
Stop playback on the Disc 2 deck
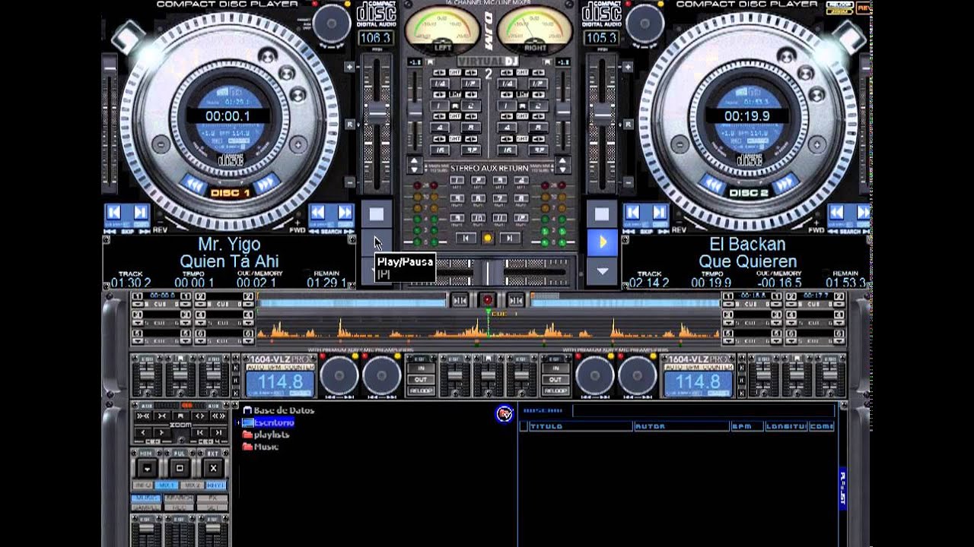coord(602,214)
